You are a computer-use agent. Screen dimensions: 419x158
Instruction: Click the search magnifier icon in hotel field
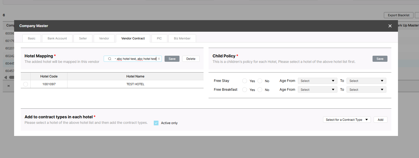[110, 59]
